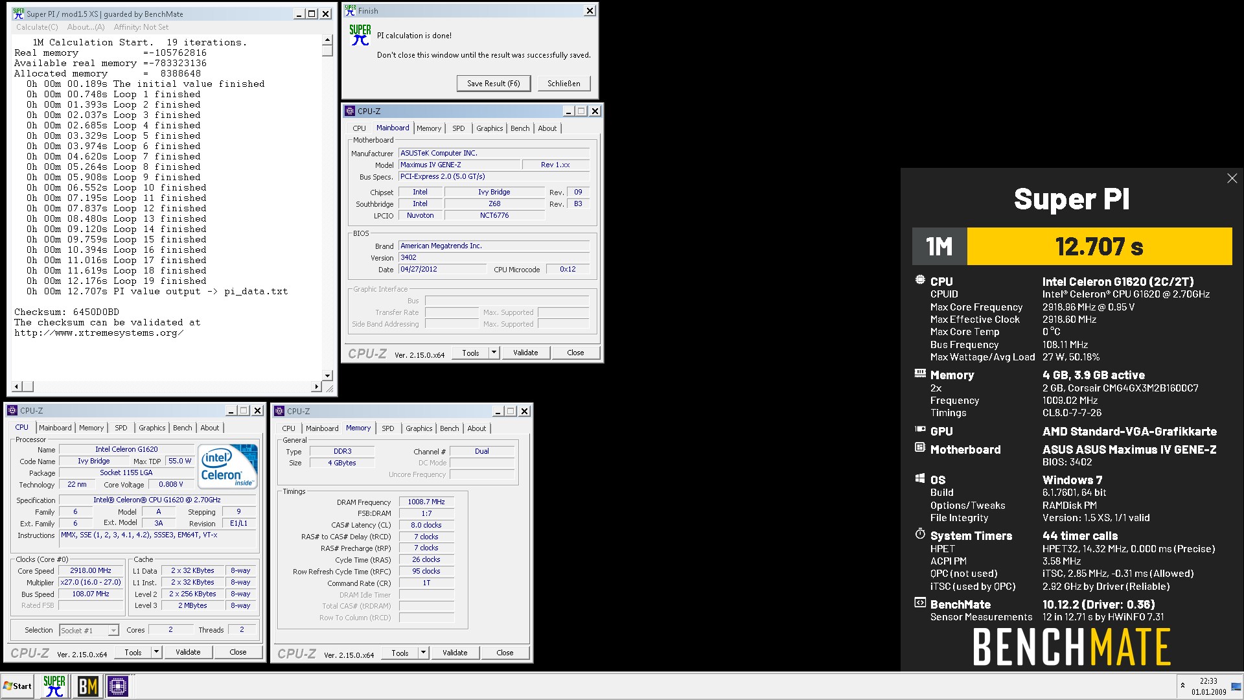Open SPD tab in CPU-Z CPU window

pos(121,428)
